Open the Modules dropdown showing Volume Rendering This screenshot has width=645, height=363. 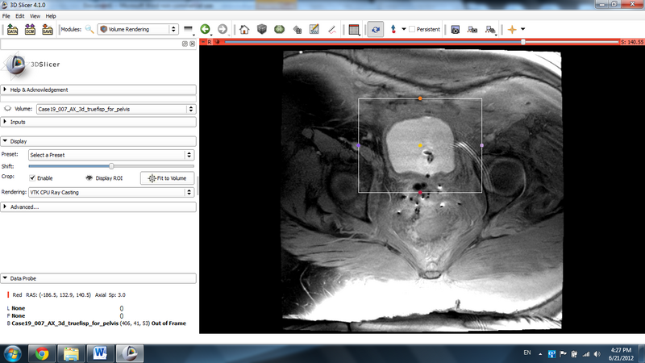click(x=139, y=30)
